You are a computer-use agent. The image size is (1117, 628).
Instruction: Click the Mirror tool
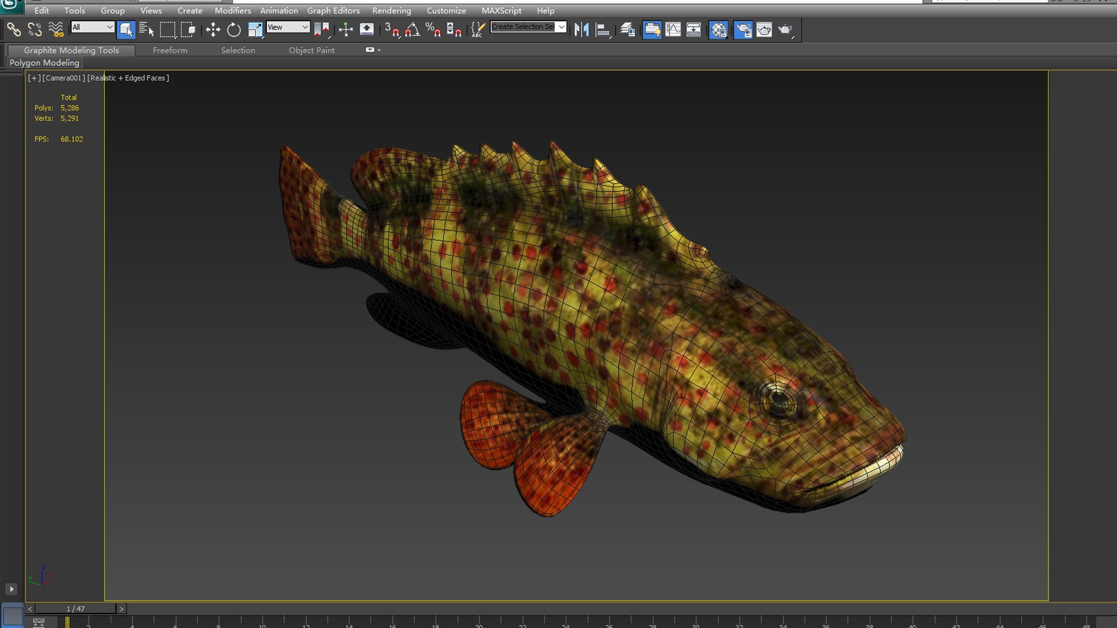tap(581, 29)
